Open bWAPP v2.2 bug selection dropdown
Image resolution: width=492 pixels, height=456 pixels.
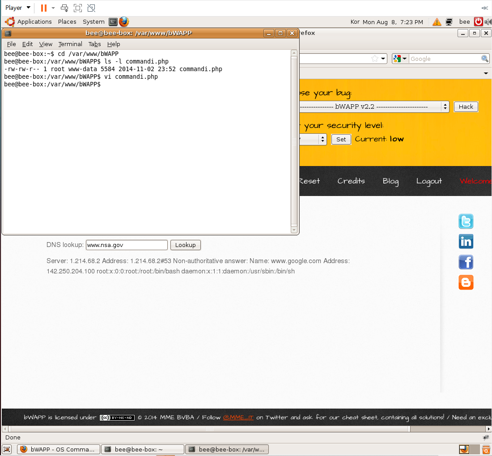[374, 107]
